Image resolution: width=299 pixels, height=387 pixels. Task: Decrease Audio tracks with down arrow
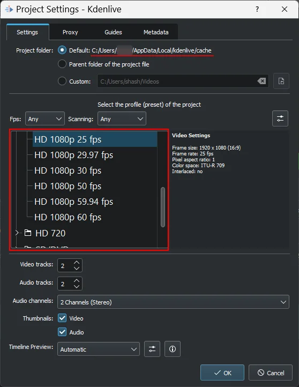click(77, 286)
